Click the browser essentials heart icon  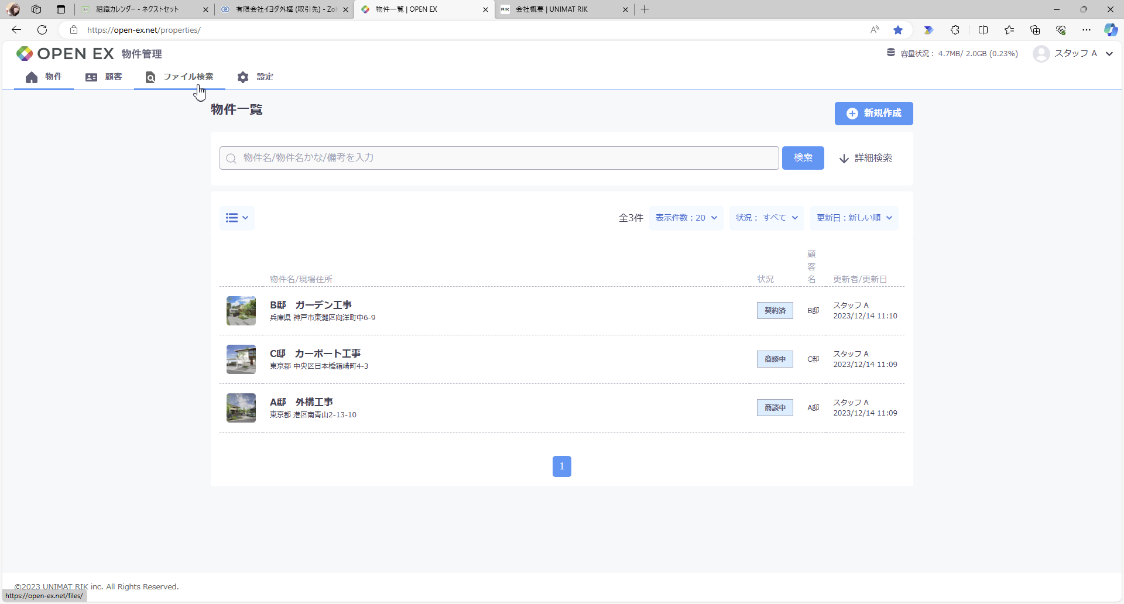[1061, 30]
